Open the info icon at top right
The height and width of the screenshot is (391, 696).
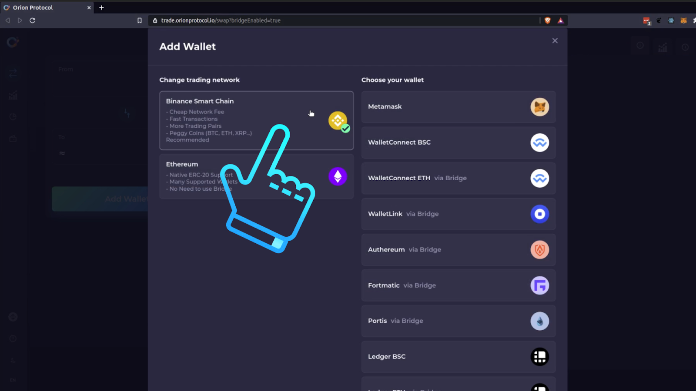pos(640,45)
